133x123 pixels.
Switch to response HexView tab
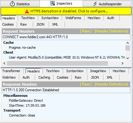(119, 71)
